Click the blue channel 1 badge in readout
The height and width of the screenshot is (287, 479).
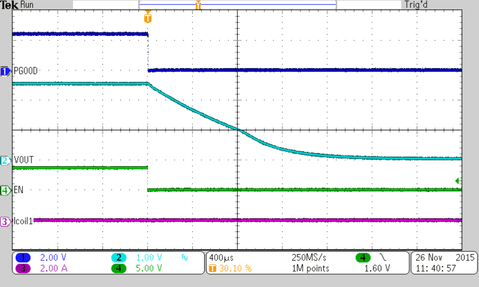(x=23, y=258)
